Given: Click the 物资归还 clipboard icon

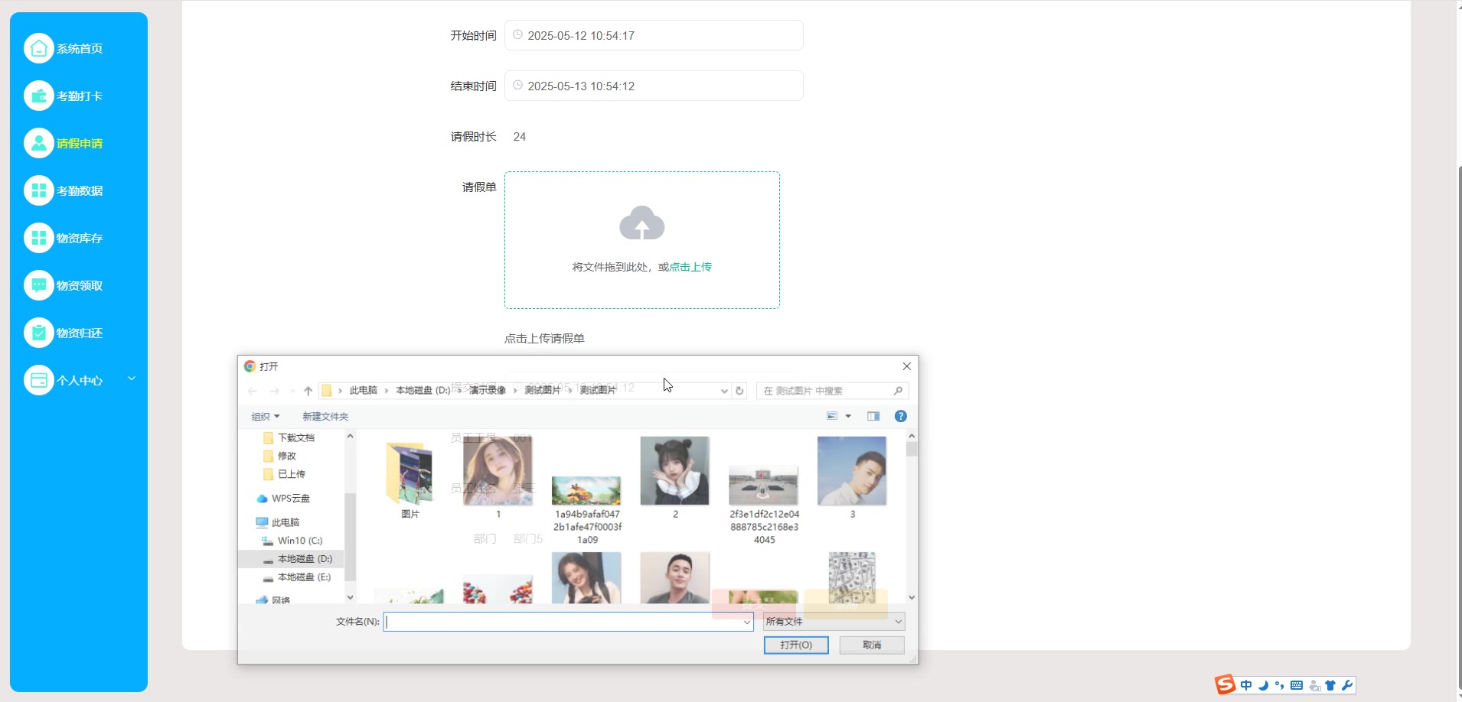Looking at the screenshot, I should pos(39,333).
